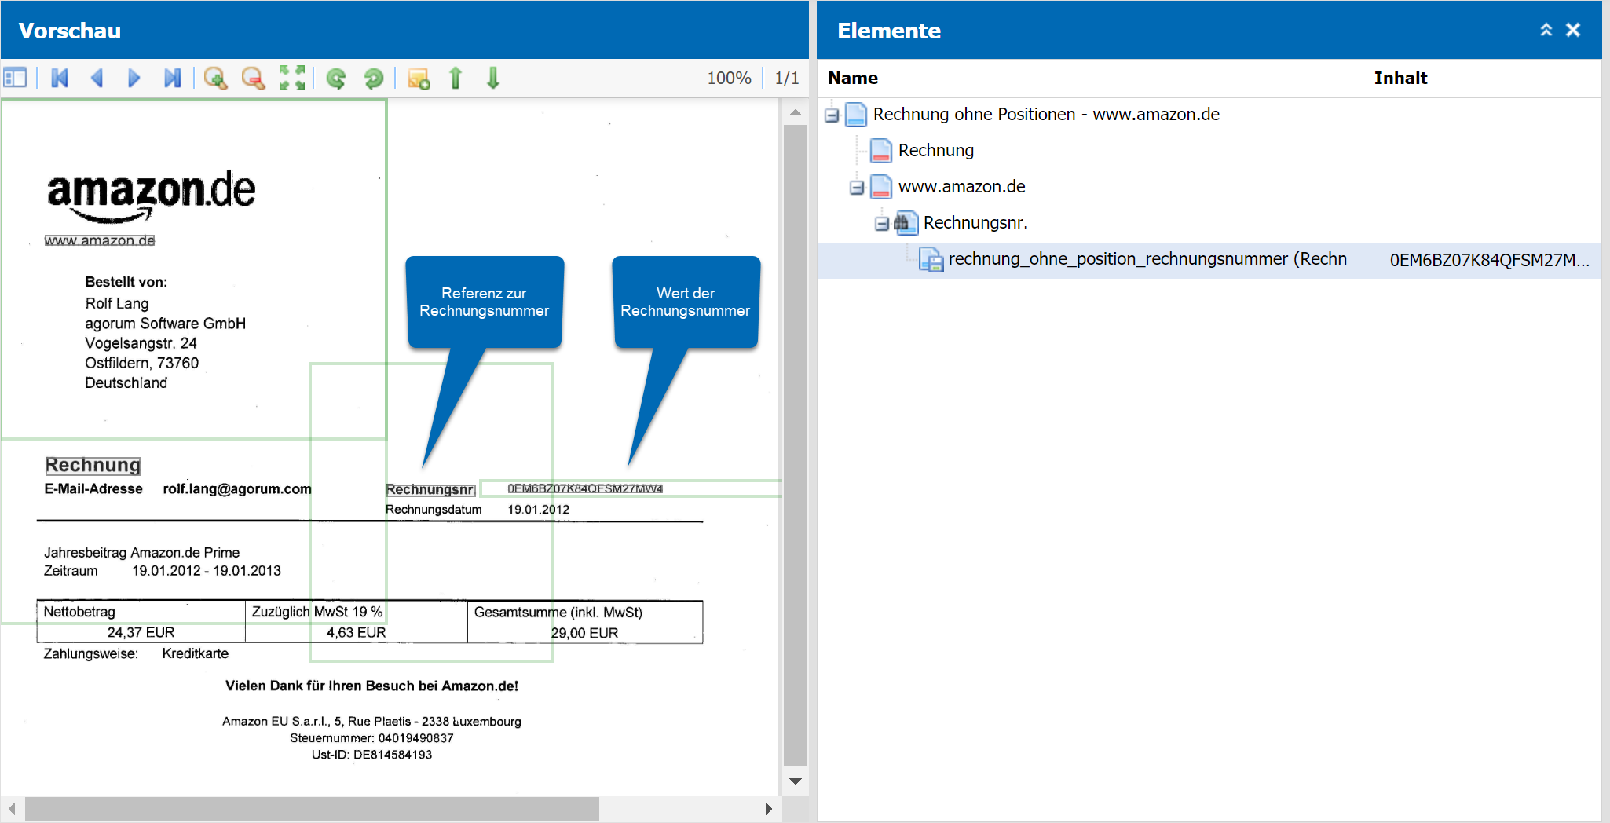The height and width of the screenshot is (823, 1610).
Task: Click the 4,63 EUR VAT amount
Action: [356, 632]
